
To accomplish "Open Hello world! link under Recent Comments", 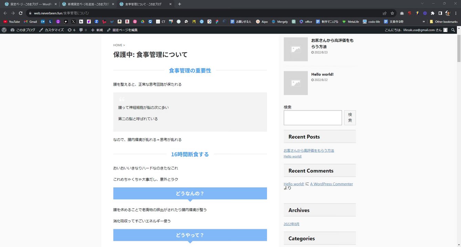I will [294, 184].
